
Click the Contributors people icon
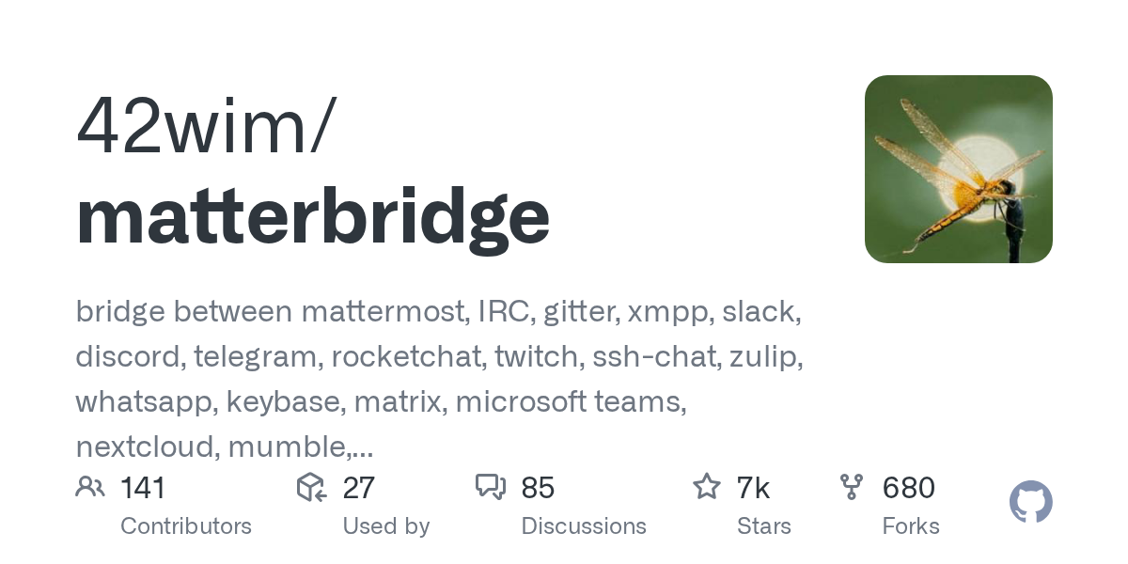coord(90,487)
